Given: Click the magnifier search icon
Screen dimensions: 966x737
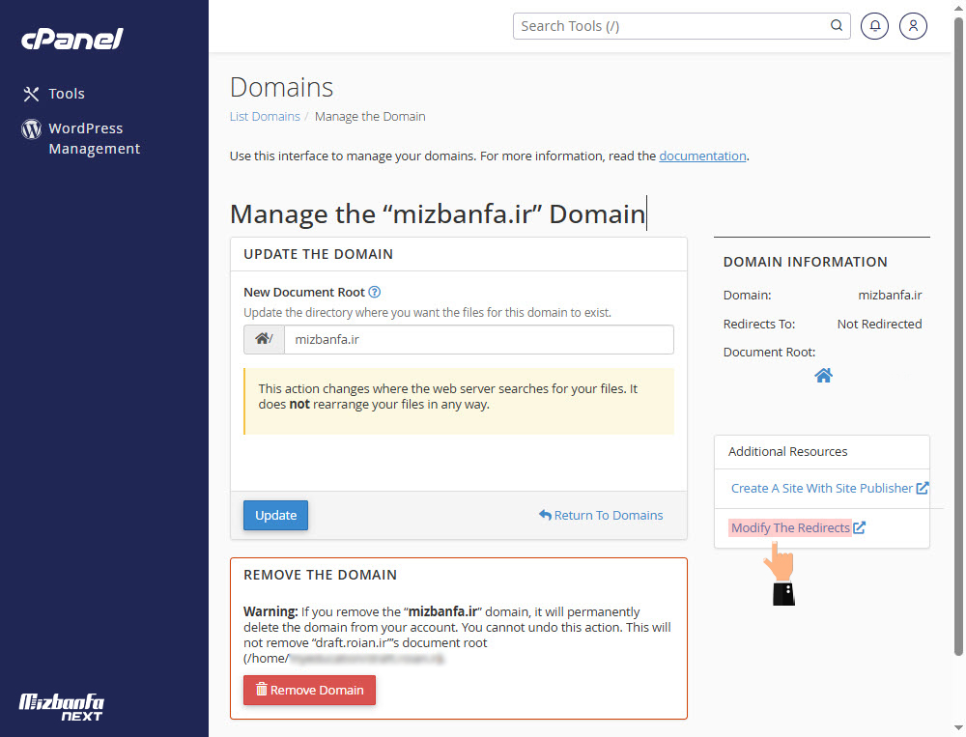Looking at the screenshot, I should click(x=837, y=26).
